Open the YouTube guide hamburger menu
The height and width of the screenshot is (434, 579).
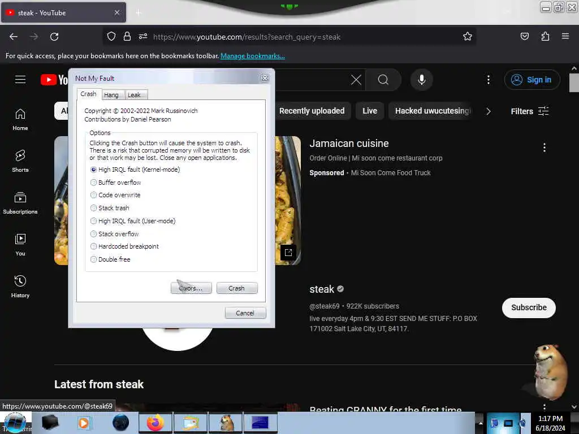(x=20, y=80)
